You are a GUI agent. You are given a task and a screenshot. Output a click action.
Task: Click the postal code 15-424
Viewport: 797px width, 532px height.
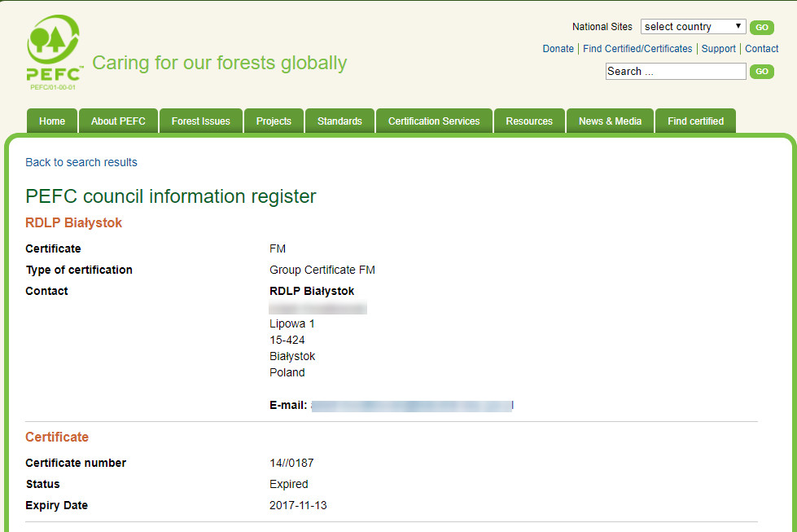tap(287, 341)
